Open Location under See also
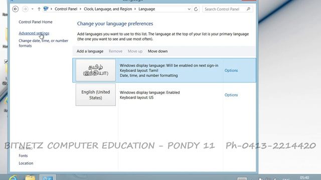 pyautogui.click(x=26, y=163)
